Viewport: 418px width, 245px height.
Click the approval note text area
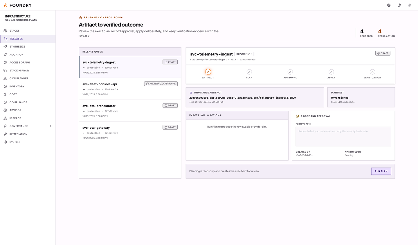[x=343, y=136]
